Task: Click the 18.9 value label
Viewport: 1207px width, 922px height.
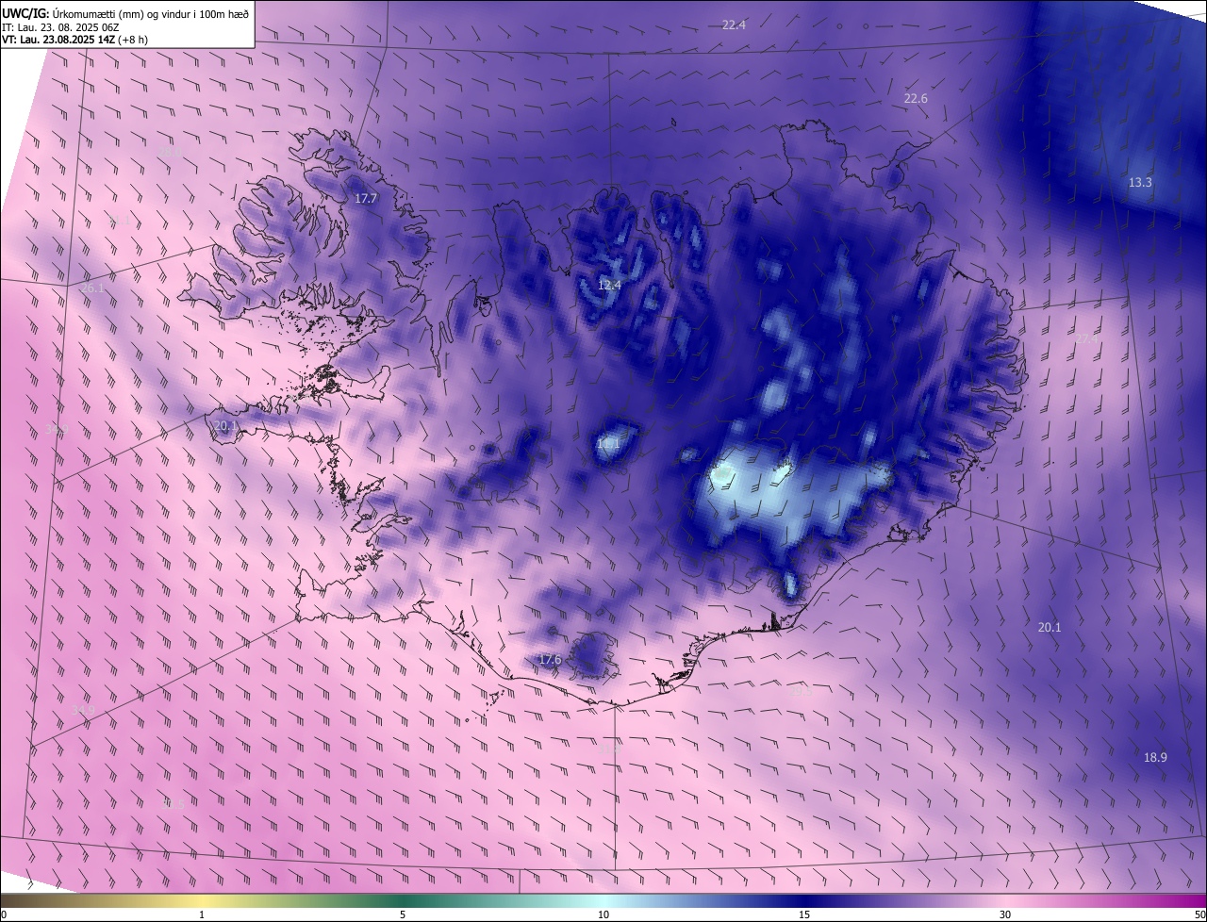Action: coord(1155,757)
